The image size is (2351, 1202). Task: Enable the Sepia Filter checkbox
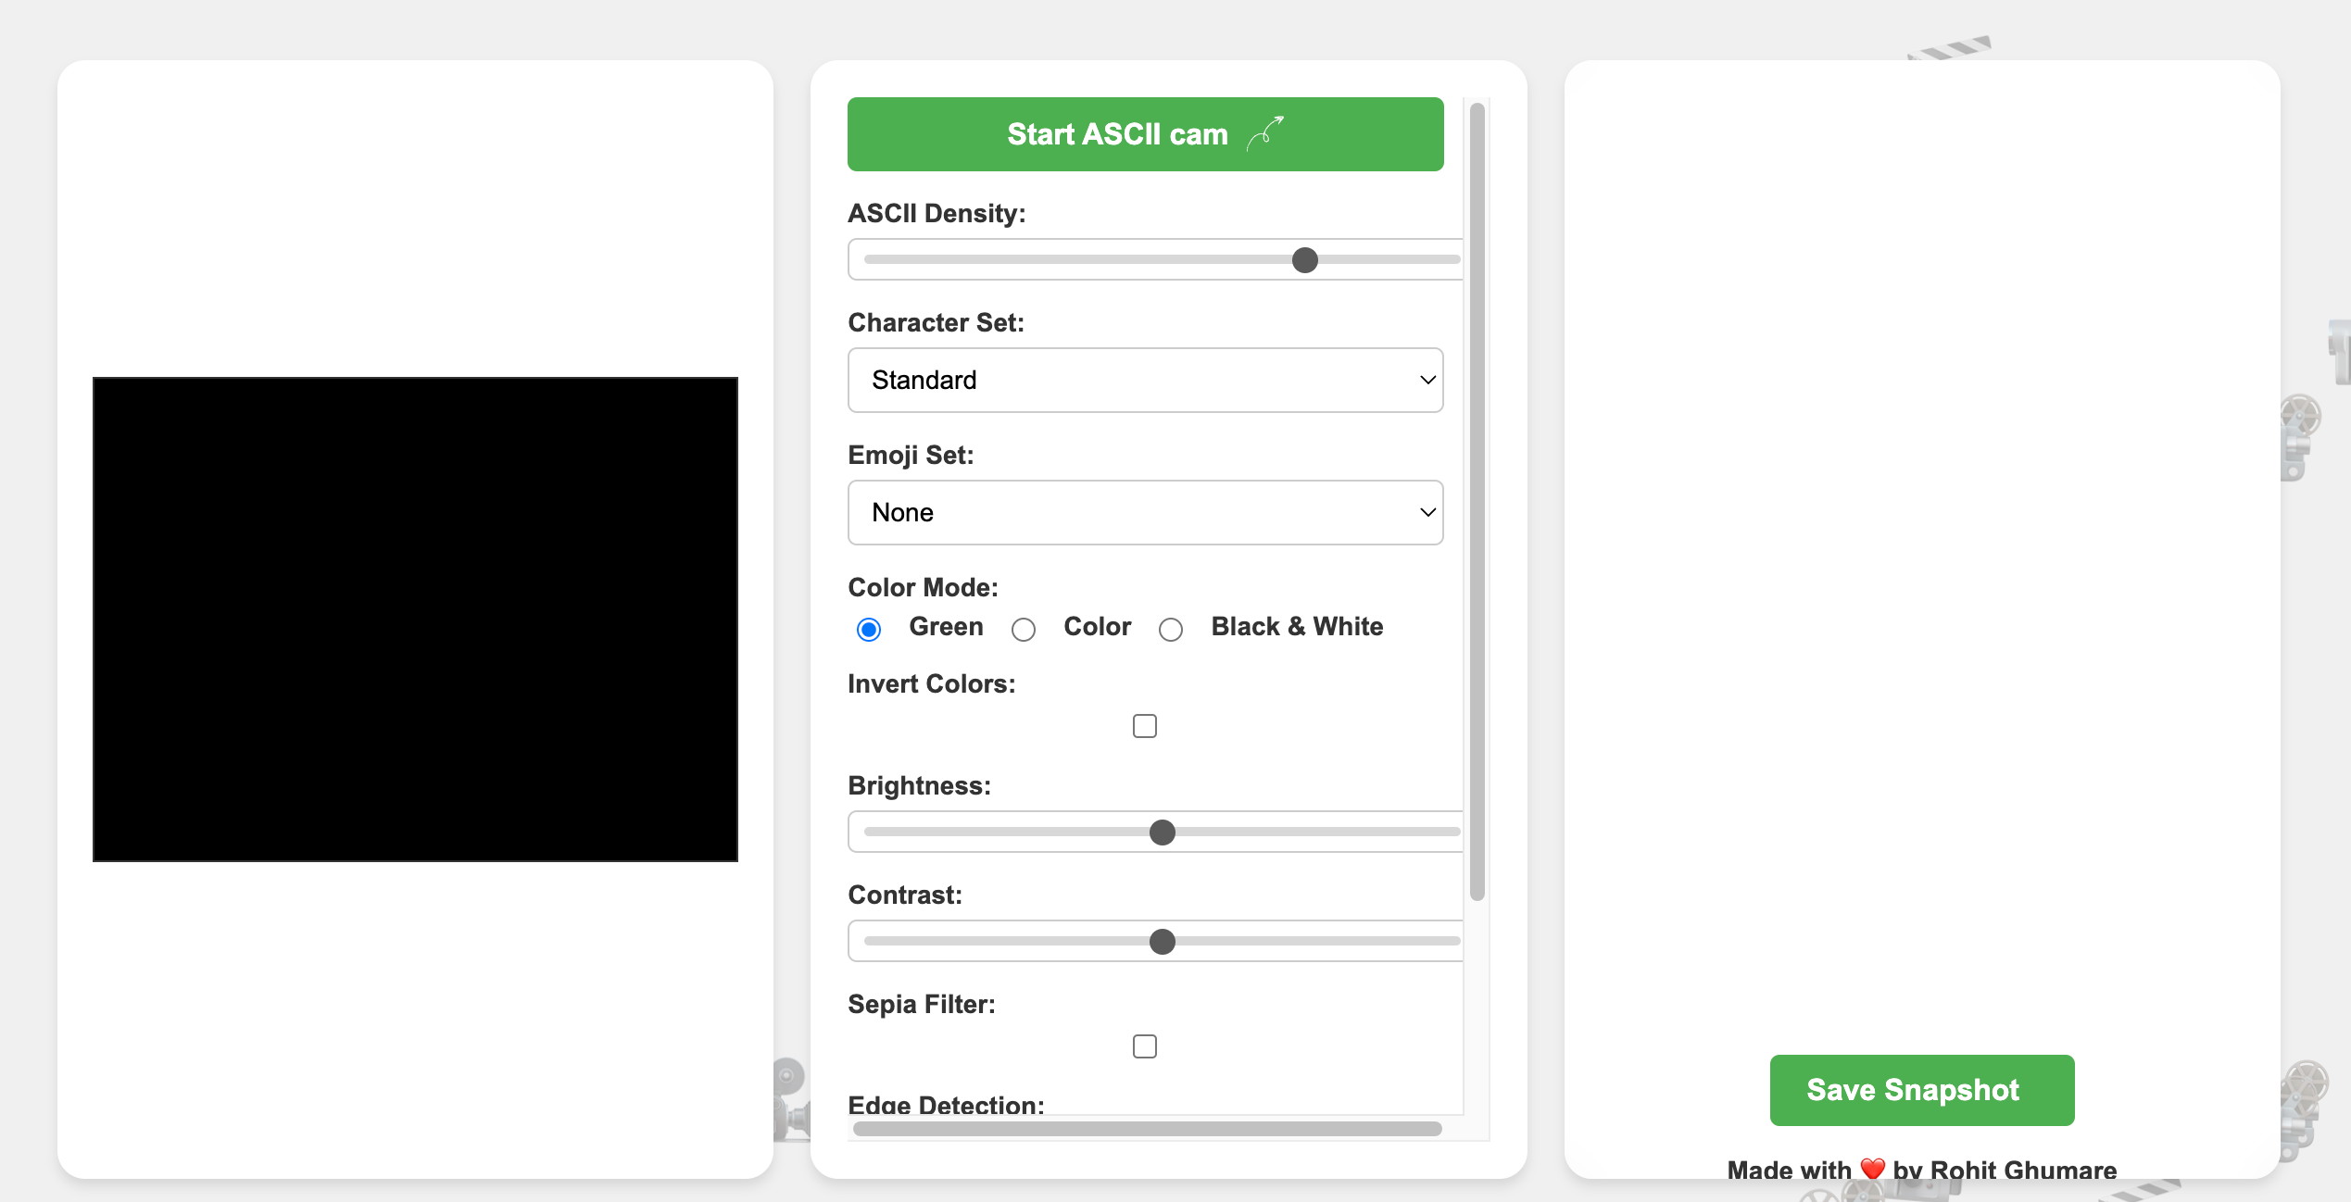(x=1145, y=1046)
